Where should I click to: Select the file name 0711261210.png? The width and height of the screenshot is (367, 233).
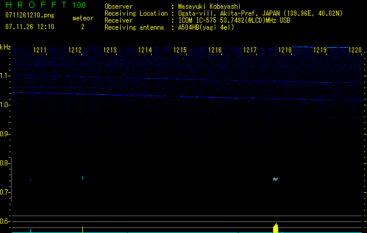30,16
